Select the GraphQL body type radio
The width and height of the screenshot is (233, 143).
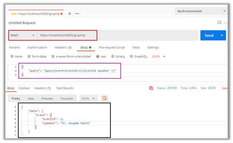click(x=131, y=56)
